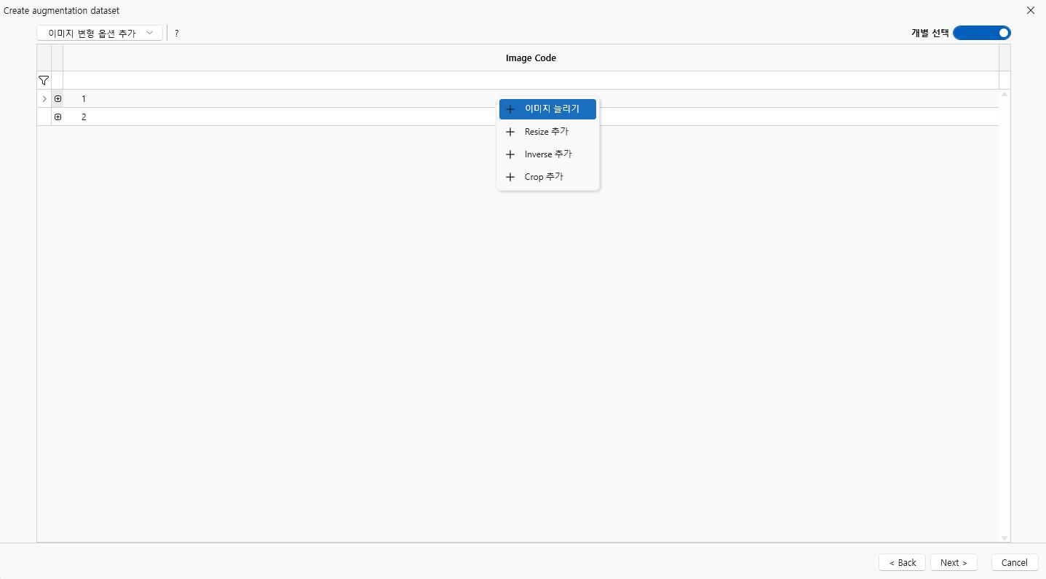Screen dimensions: 1046x579
Task: Go back with the Back button
Action: (903, 562)
